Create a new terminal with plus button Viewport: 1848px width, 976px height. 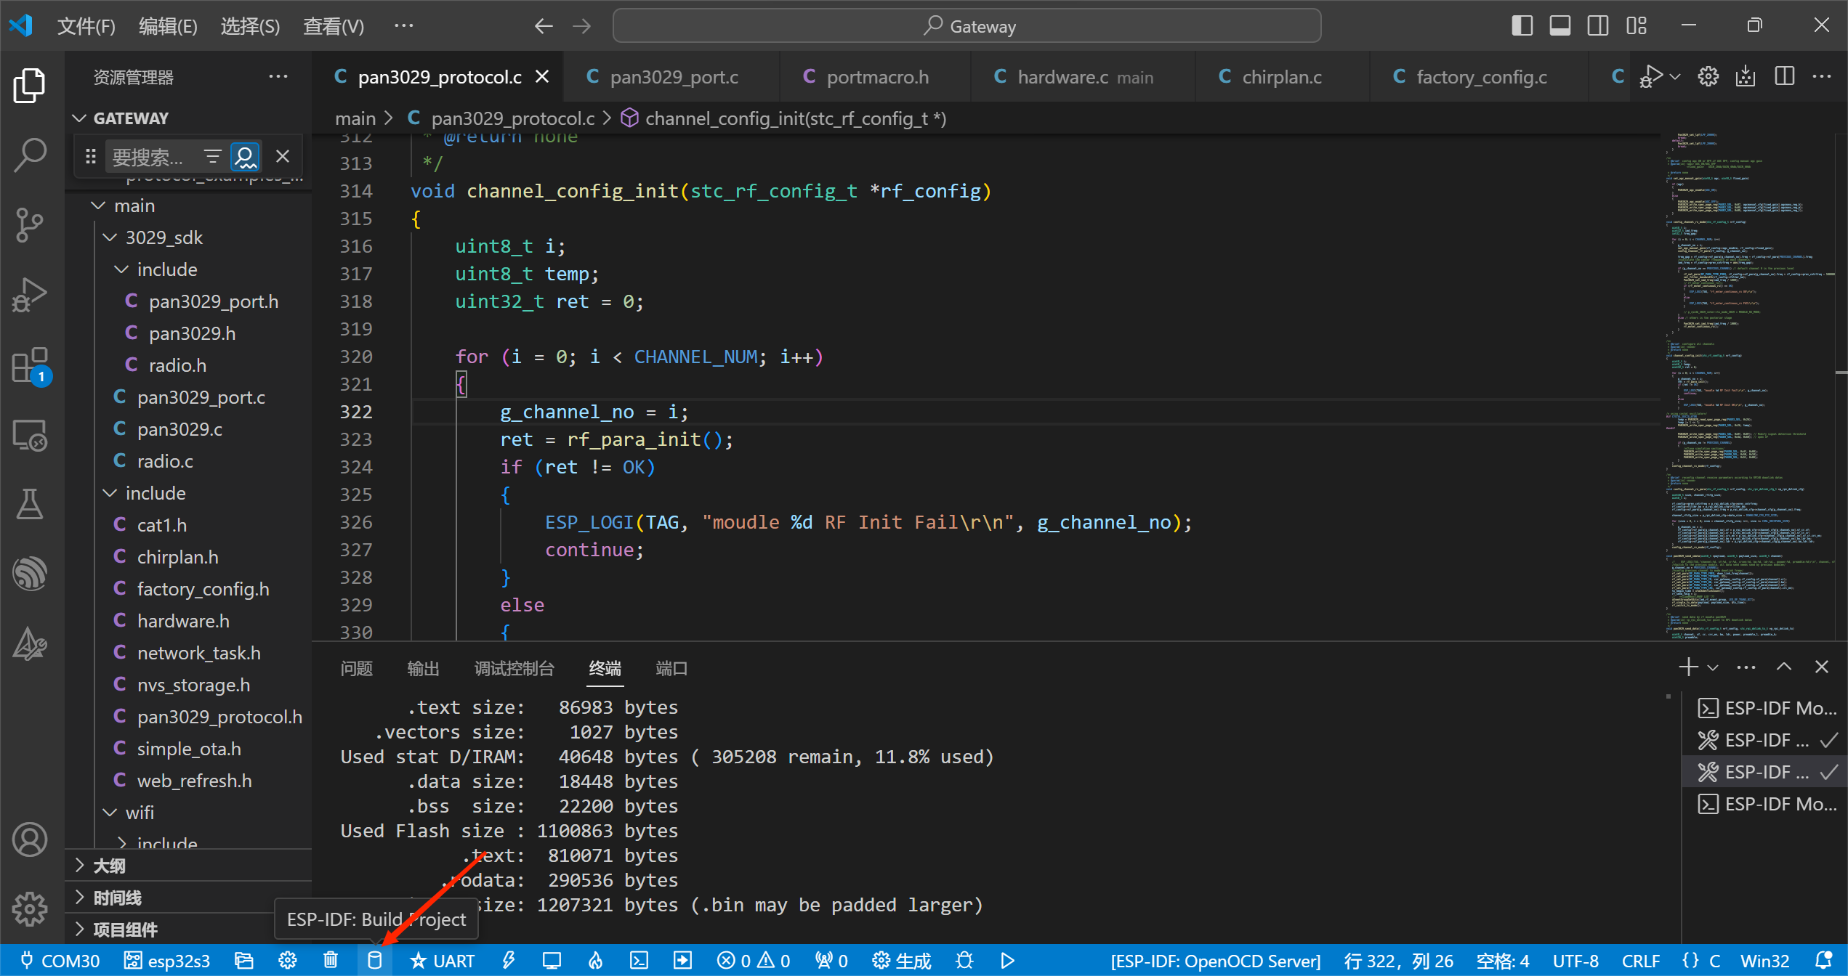(1689, 667)
